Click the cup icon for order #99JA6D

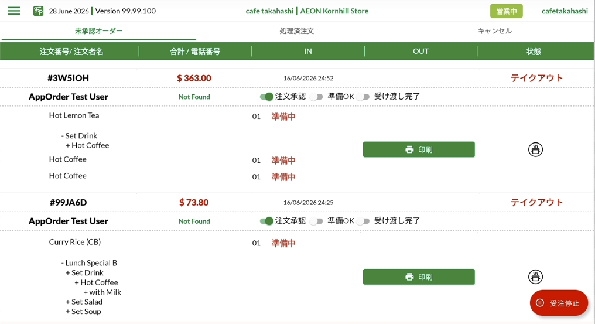[x=535, y=277]
